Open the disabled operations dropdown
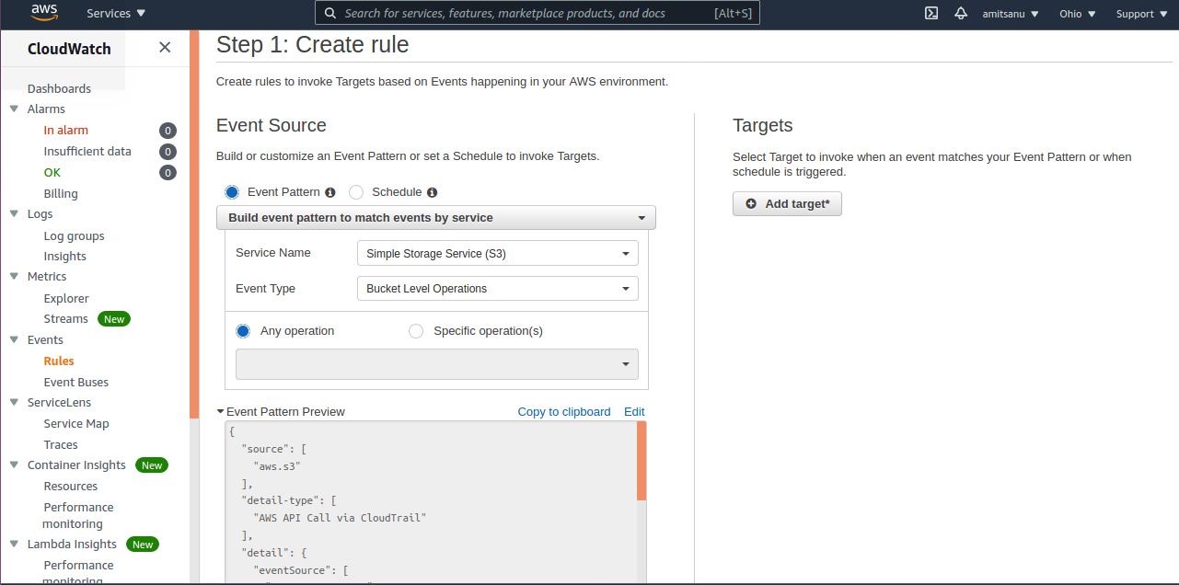1179x585 pixels. click(x=437, y=364)
